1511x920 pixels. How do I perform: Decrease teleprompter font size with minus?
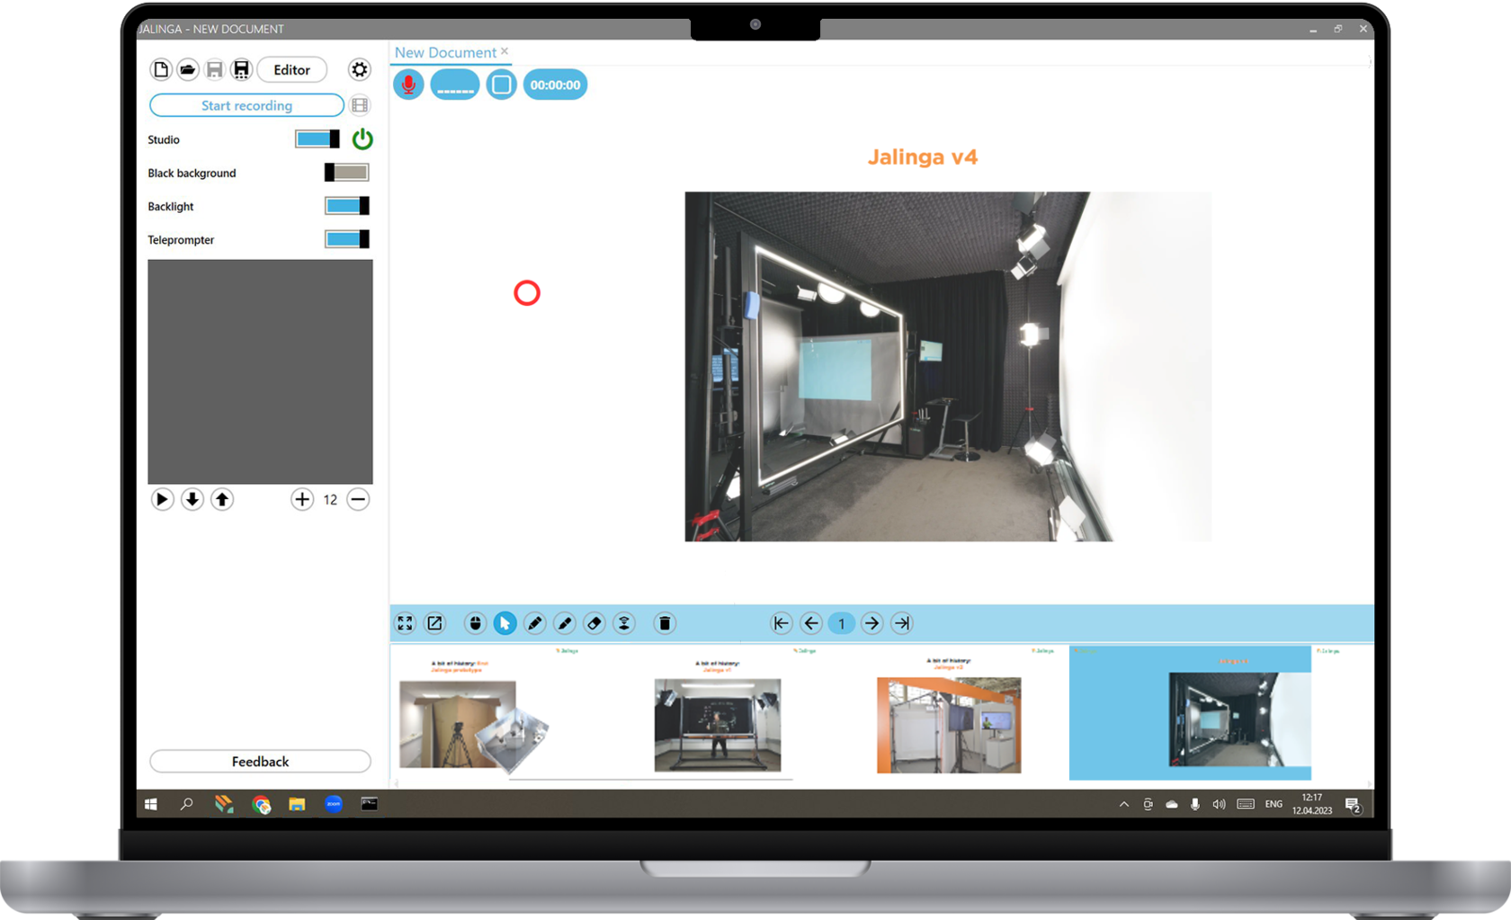(x=358, y=499)
